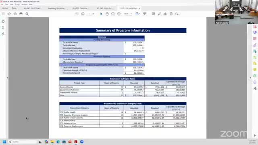Screen dimensions: 258x145
Task: Open the first AG PKT document tab
Action: coord(32,8)
